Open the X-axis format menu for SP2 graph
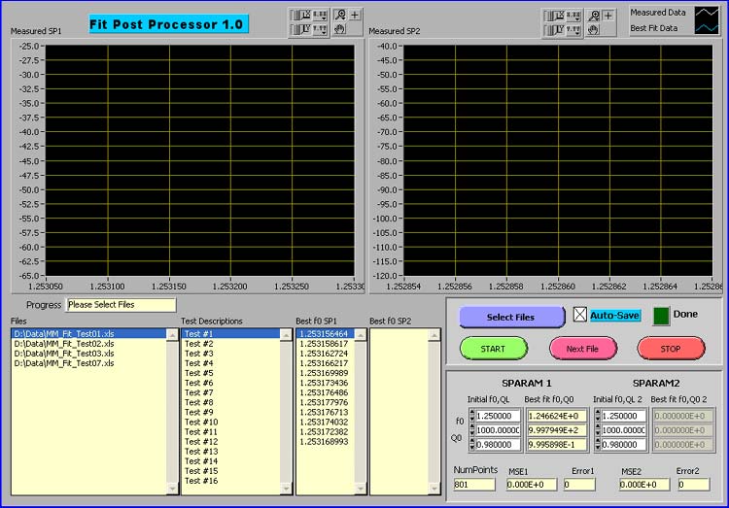Viewport: 729px width, 508px height. click(573, 16)
